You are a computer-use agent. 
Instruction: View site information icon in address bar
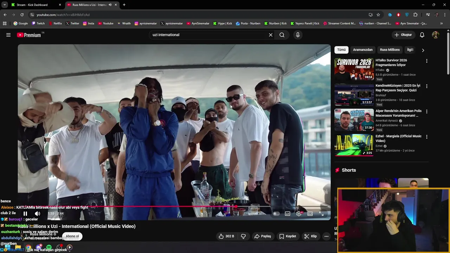(x=32, y=15)
